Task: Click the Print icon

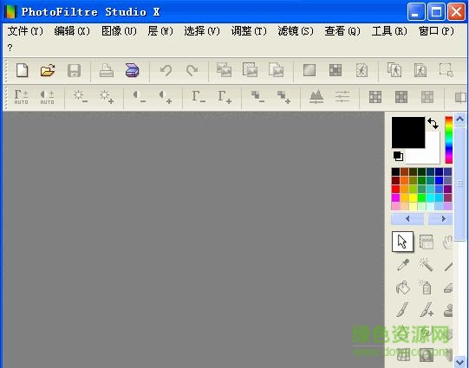Action: pos(107,70)
